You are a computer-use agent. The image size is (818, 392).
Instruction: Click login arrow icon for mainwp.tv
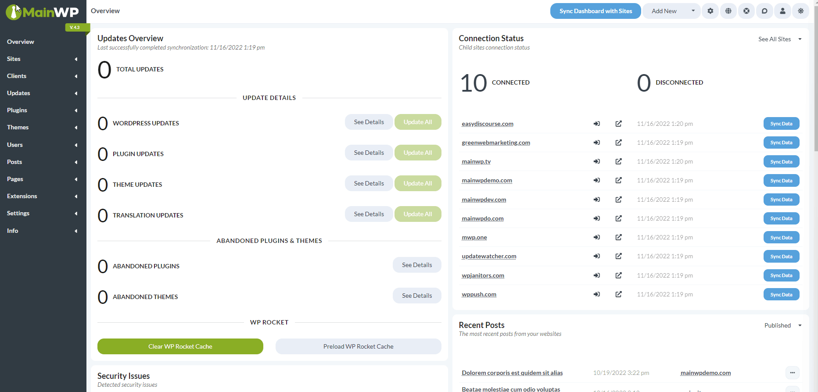[597, 161]
